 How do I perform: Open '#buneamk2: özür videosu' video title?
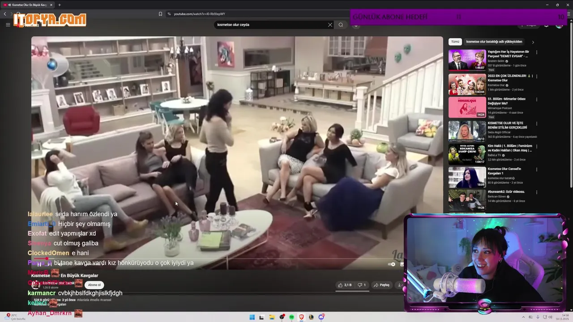click(x=506, y=191)
